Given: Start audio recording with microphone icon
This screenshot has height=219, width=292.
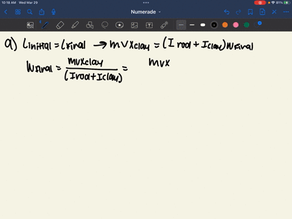Looking at the screenshot, I should [x=54, y=12].
